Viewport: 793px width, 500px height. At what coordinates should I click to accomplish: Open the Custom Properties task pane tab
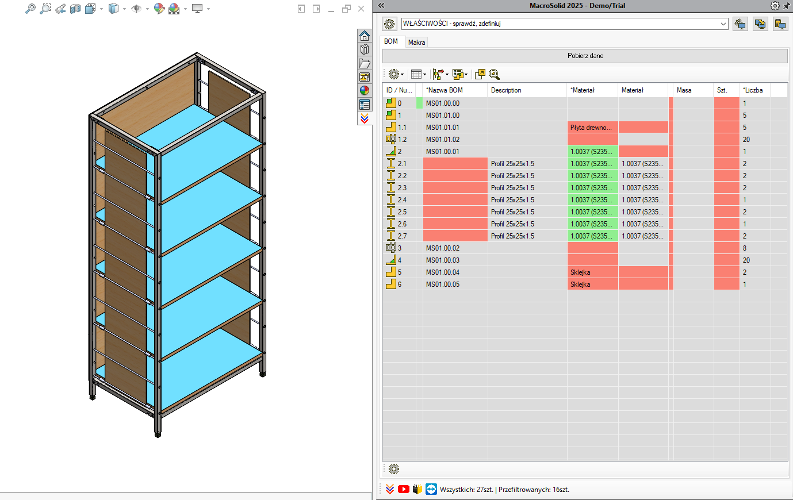click(365, 105)
